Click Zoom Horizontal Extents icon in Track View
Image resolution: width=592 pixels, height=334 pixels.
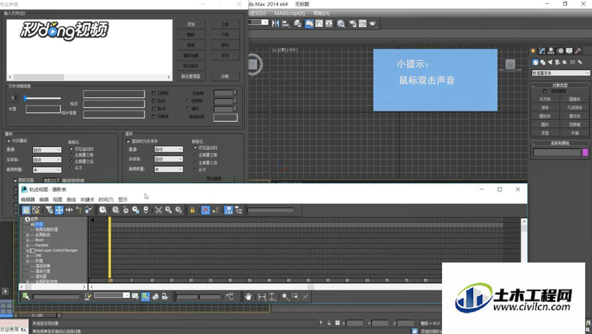pyautogui.click(x=262, y=296)
